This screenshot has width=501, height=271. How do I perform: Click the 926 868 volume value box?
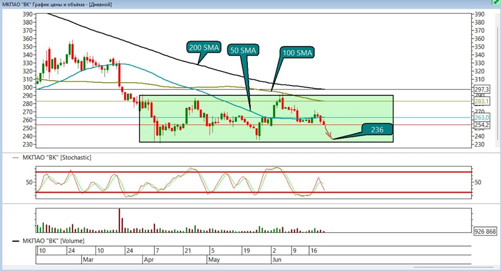click(x=485, y=231)
